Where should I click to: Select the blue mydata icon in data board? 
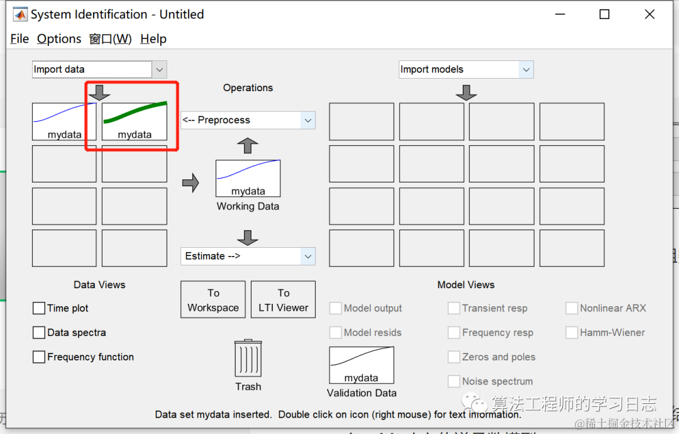pyautogui.click(x=64, y=121)
